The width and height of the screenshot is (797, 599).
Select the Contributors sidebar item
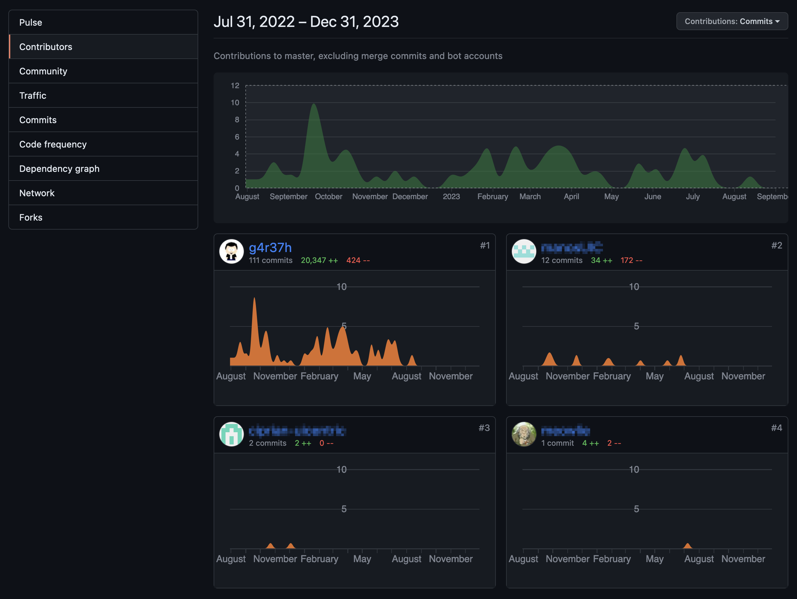[x=46, y=47]
